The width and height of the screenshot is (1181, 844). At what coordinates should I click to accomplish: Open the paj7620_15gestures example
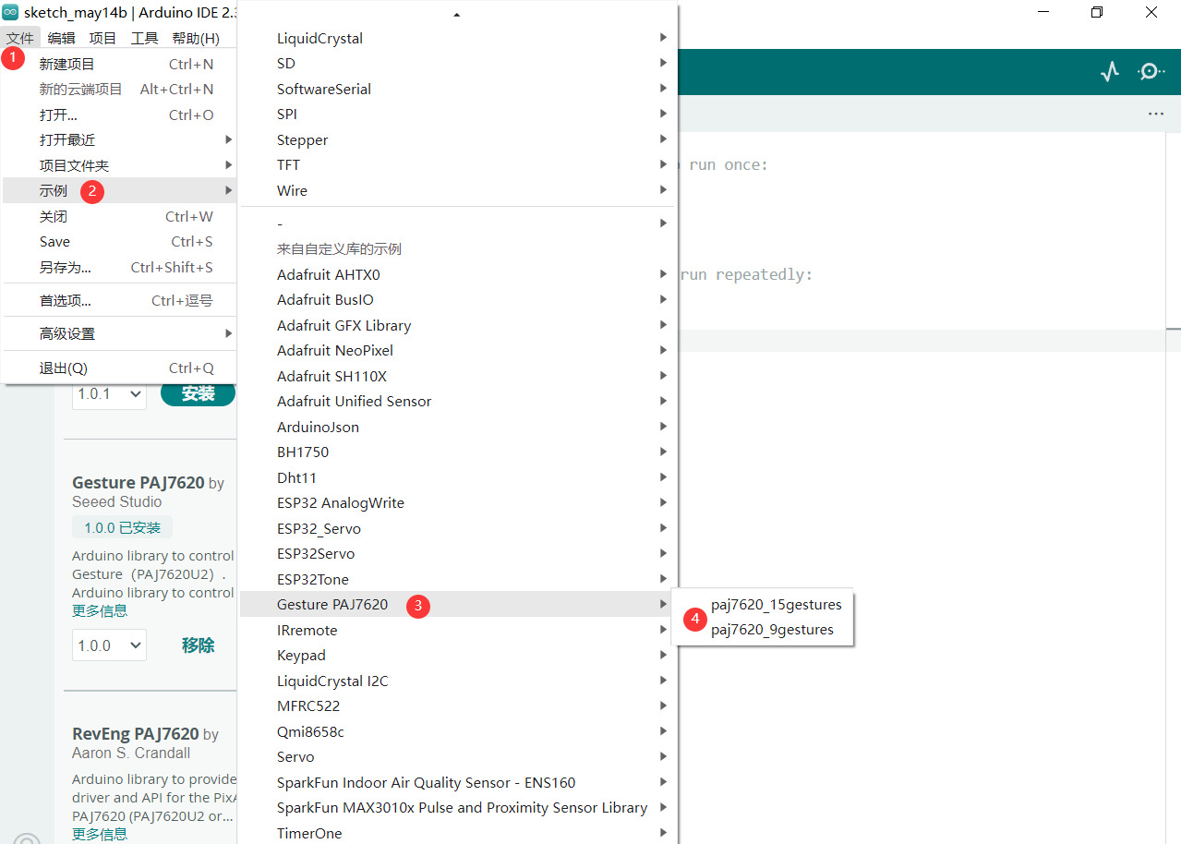(x=776, y=605)
